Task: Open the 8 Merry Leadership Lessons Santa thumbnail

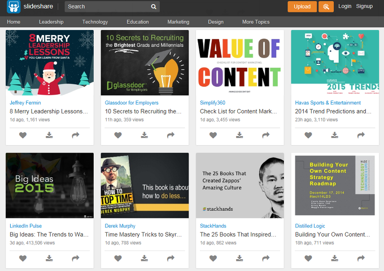Action: tap(50, 63)
